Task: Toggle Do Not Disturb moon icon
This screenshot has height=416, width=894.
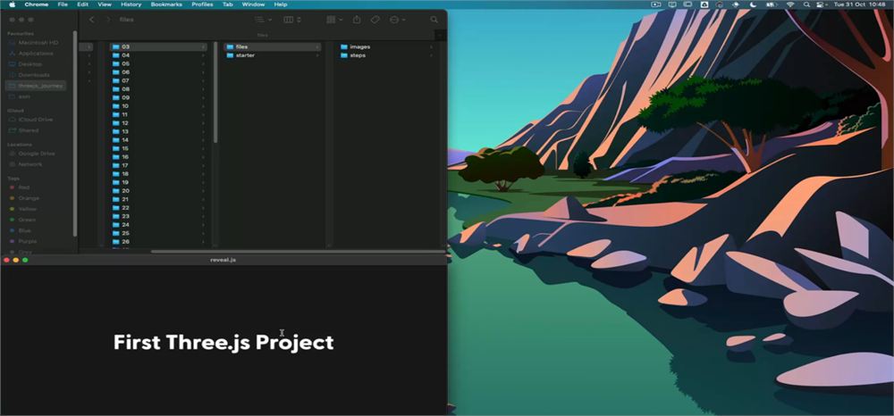Action: point(753,4)
